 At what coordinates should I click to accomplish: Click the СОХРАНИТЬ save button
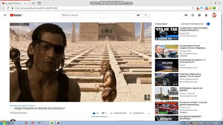coord(137,113)
